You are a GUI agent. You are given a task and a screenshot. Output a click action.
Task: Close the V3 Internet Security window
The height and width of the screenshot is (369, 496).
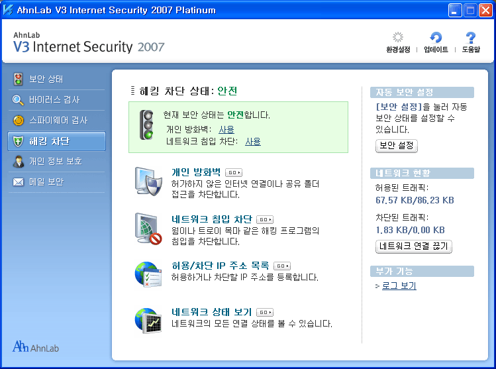[x=485, y=11]
